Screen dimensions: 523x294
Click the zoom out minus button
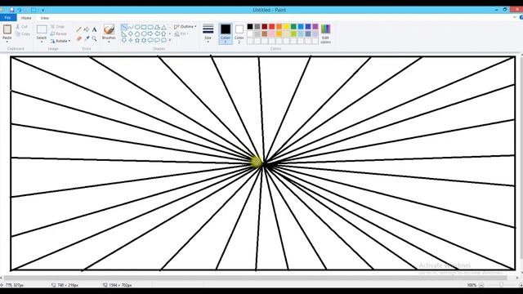tap(481, 285)
